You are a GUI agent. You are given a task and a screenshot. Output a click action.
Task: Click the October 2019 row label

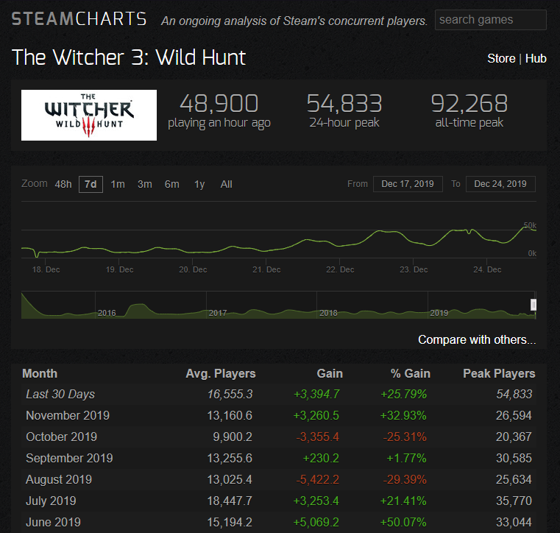[61, 437]
